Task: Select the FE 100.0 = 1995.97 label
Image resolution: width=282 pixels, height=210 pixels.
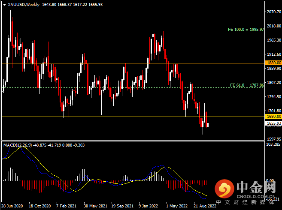Action: pyautogui.click(x=246, y=30)
